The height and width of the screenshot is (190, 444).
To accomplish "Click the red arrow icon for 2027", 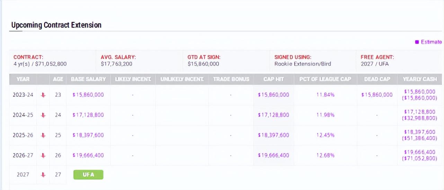I will click(x=43, y=175).
